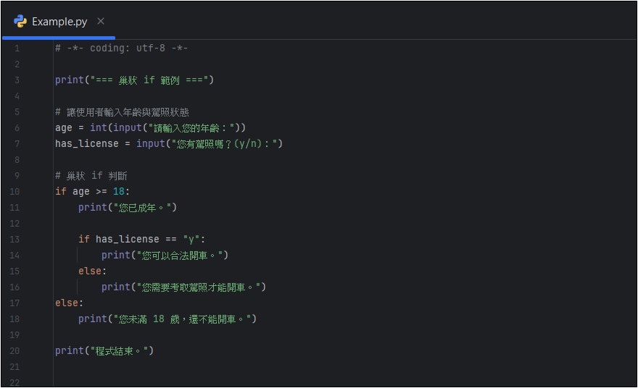Click the "if age >= 18" statement
This screenshot has height=388, width=638.
tap(92, 192)
